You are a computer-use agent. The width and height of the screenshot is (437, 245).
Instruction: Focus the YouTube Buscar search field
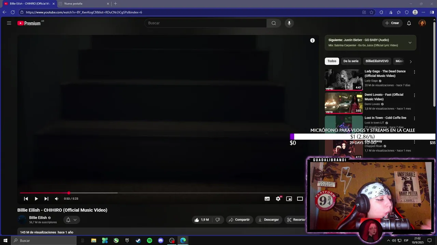pos(206,23)
